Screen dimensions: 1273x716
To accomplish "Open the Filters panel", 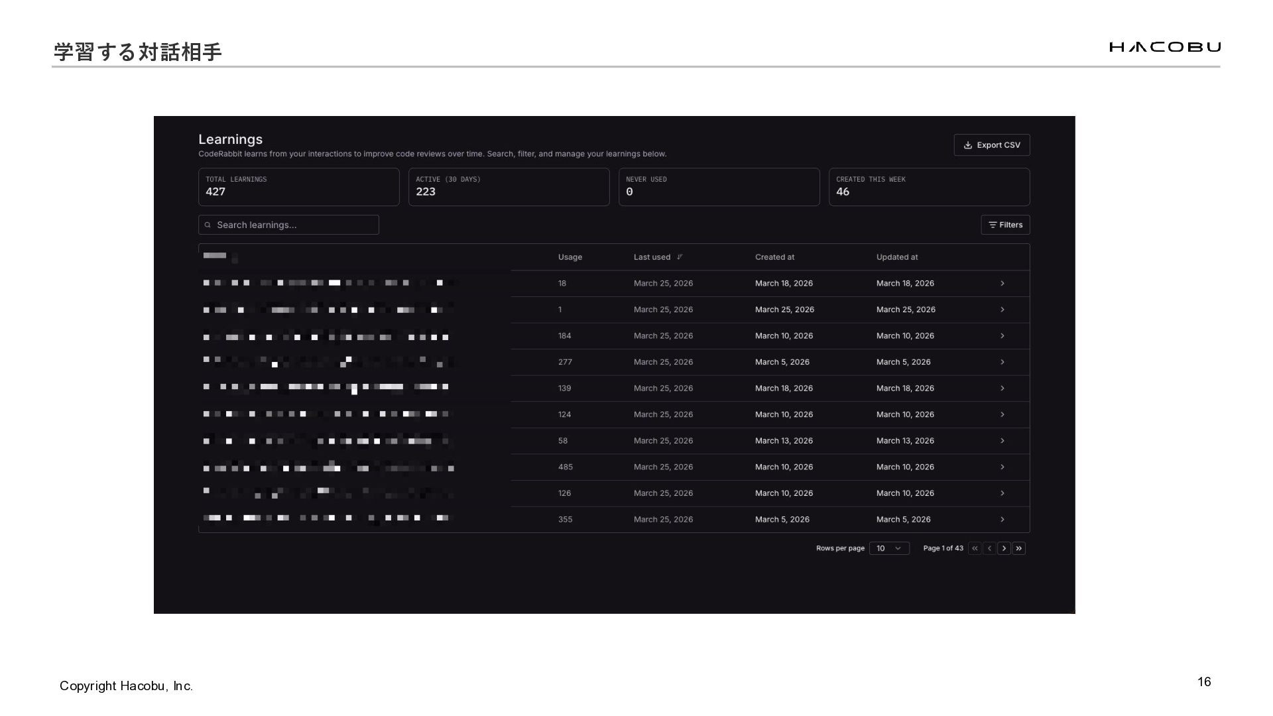I will (x=1005, y=225).
